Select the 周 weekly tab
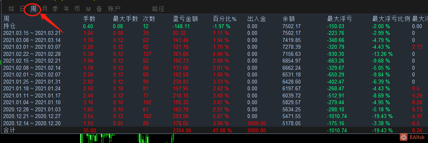This screenshot has height=143, width=428. click(x=33, y=9)
